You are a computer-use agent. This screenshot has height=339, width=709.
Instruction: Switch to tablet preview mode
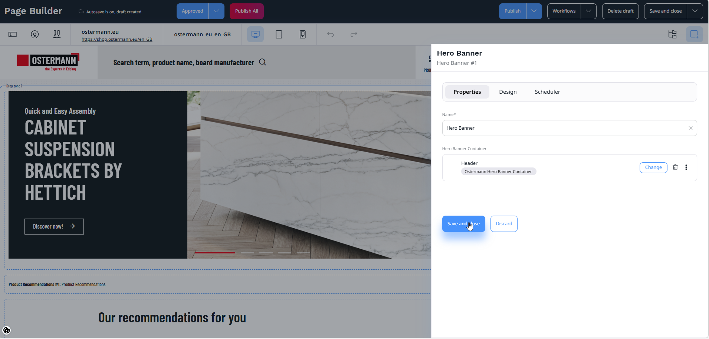279,34
